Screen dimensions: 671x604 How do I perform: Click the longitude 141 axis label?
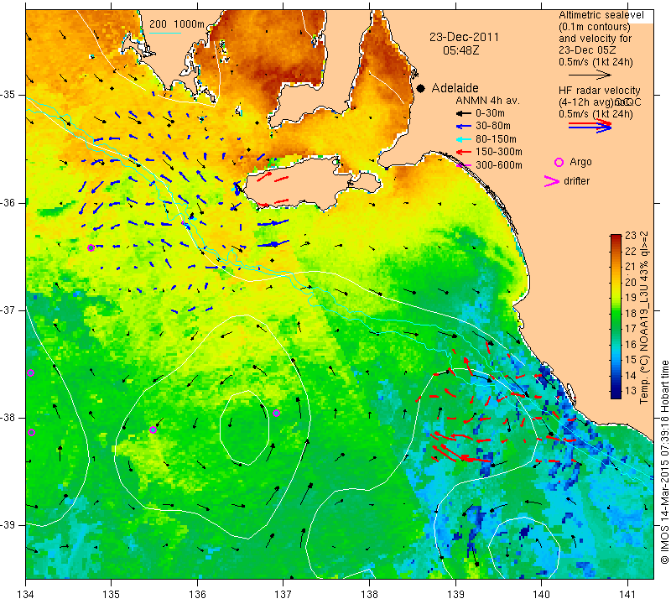point(627,595)
